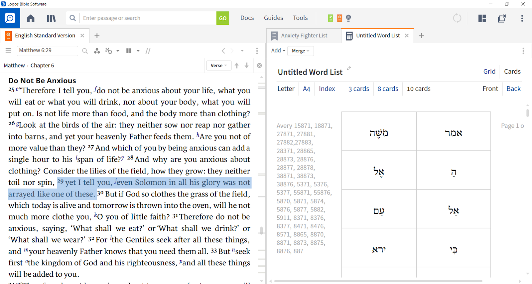The image size is (532, 284).
Task: Switch to Grid view
Action: 489,72
